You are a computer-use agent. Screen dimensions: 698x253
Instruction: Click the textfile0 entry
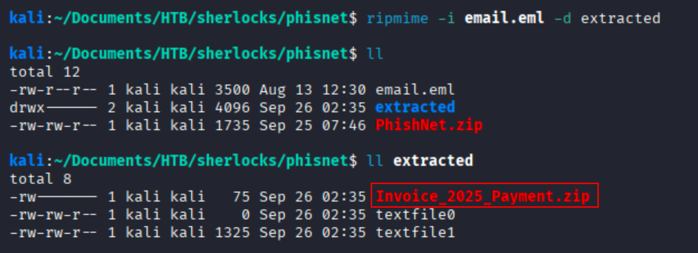coord(415,215)
